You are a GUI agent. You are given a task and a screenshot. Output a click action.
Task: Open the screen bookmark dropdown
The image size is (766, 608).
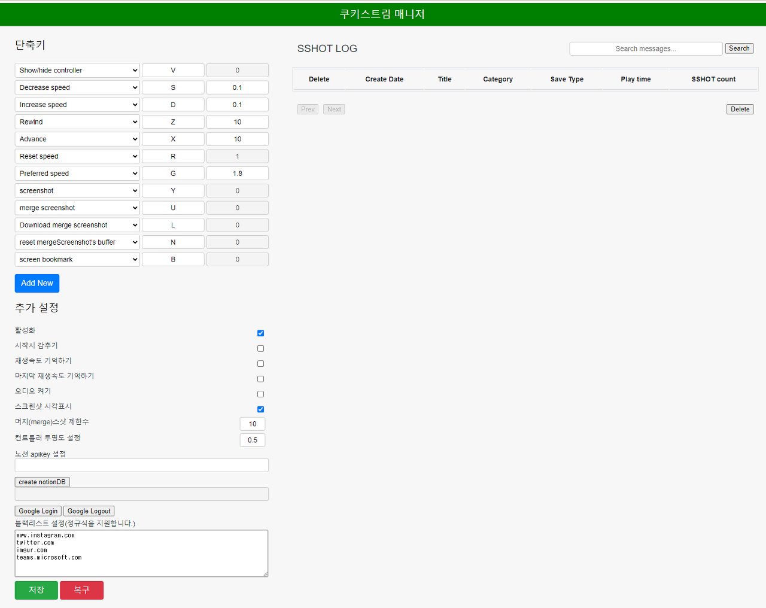pyautogui.click(x=77, y=260)
